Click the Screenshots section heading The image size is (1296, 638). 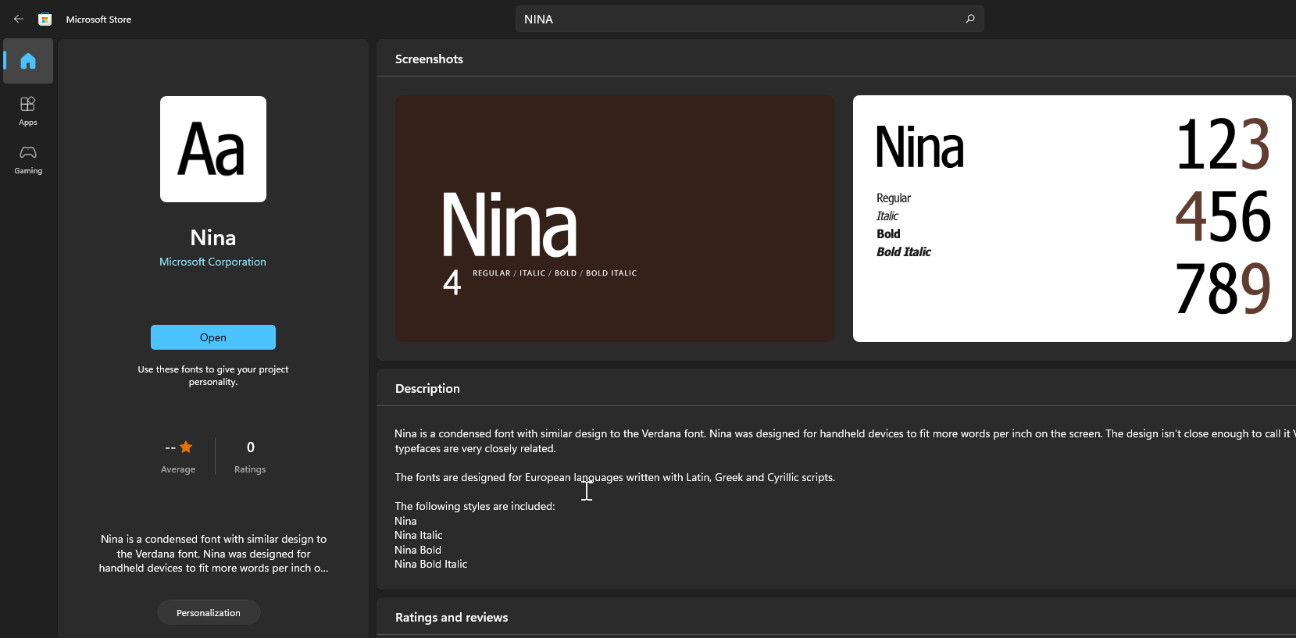[429, 59]
